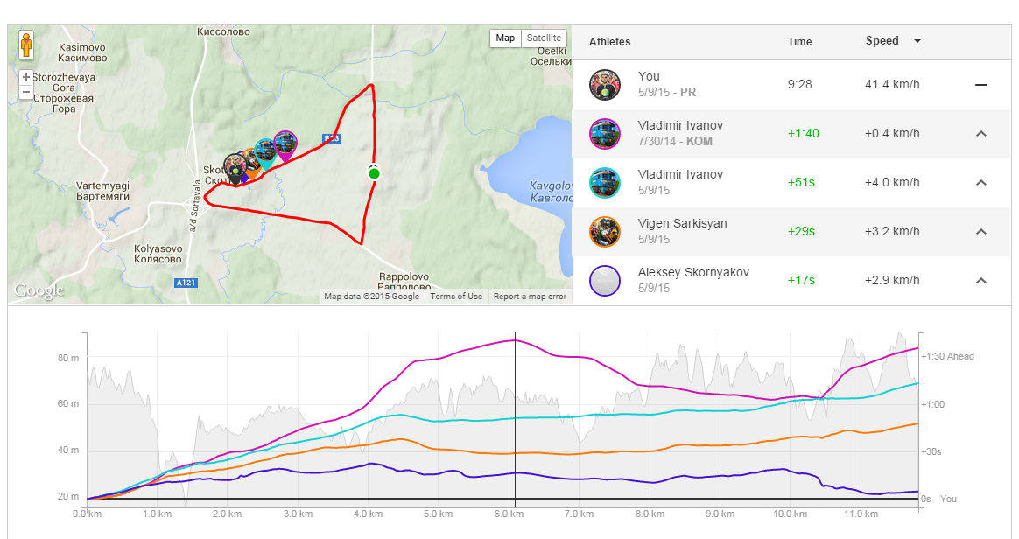Image resolution: width=1019 pixels, height=539 pixels.
Task: Zoom out the map with minus button
Action: (26, 92)
